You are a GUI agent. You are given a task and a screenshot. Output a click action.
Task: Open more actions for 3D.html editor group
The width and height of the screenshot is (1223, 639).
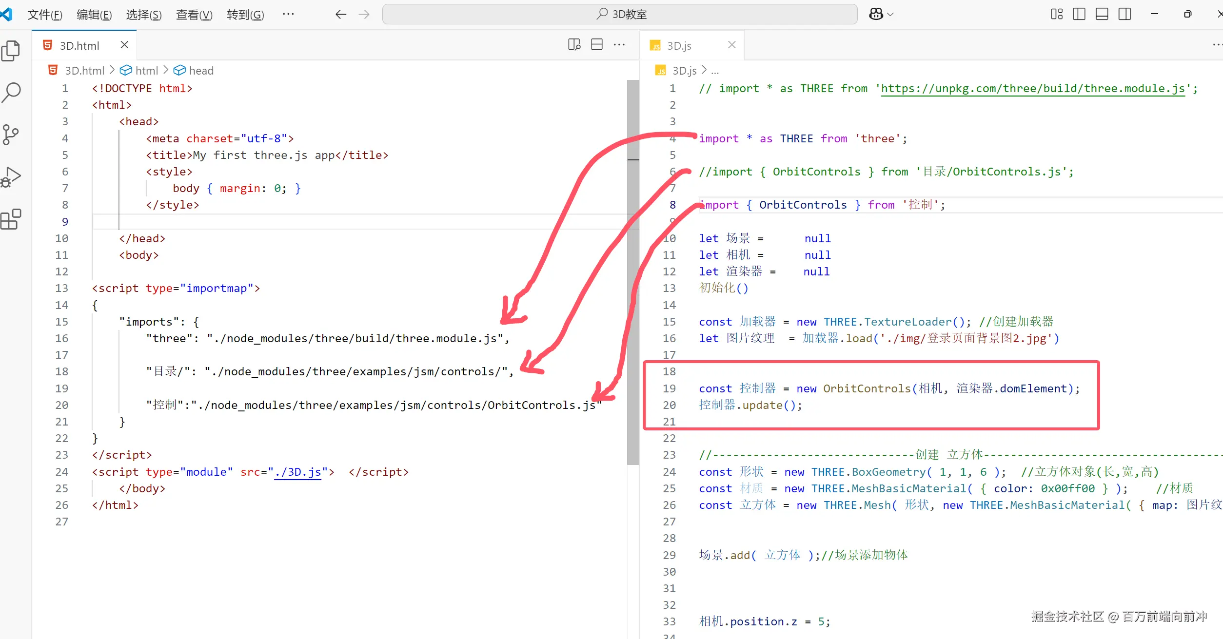[619, 45]
